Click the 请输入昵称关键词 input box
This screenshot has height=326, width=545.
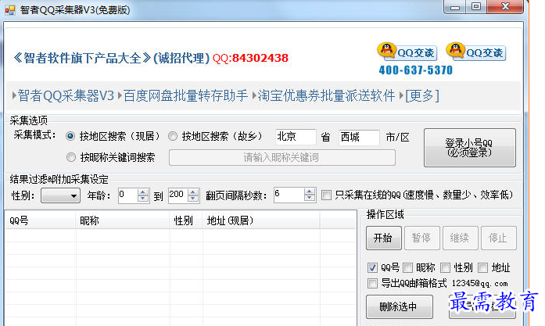pyautogui.click(x=282, y=158)
